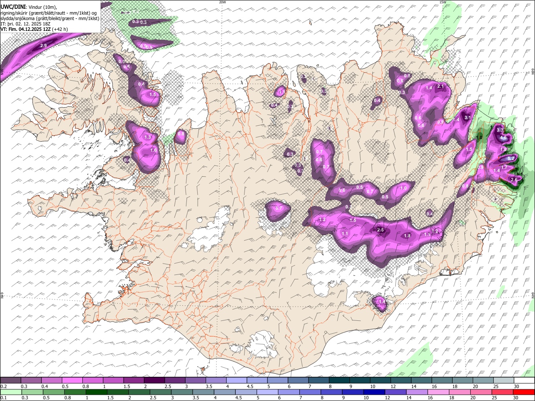Click the 1.7 value in the Eastfjords

tap(504, 168)
